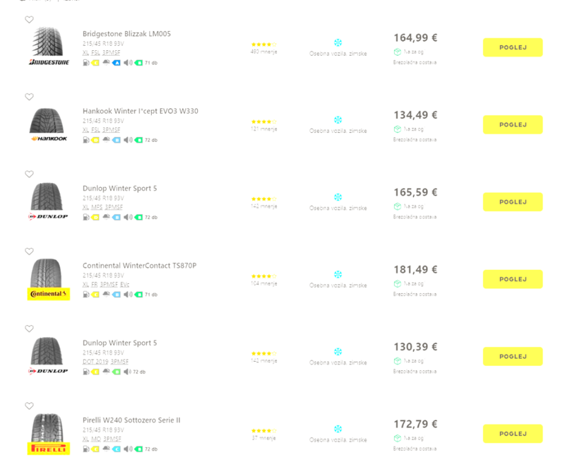The height and width of the screenshot is (467, 565).
Task: Click the yellow Continental brand logo
Action: pyautogui.click(x=49, y=293)
